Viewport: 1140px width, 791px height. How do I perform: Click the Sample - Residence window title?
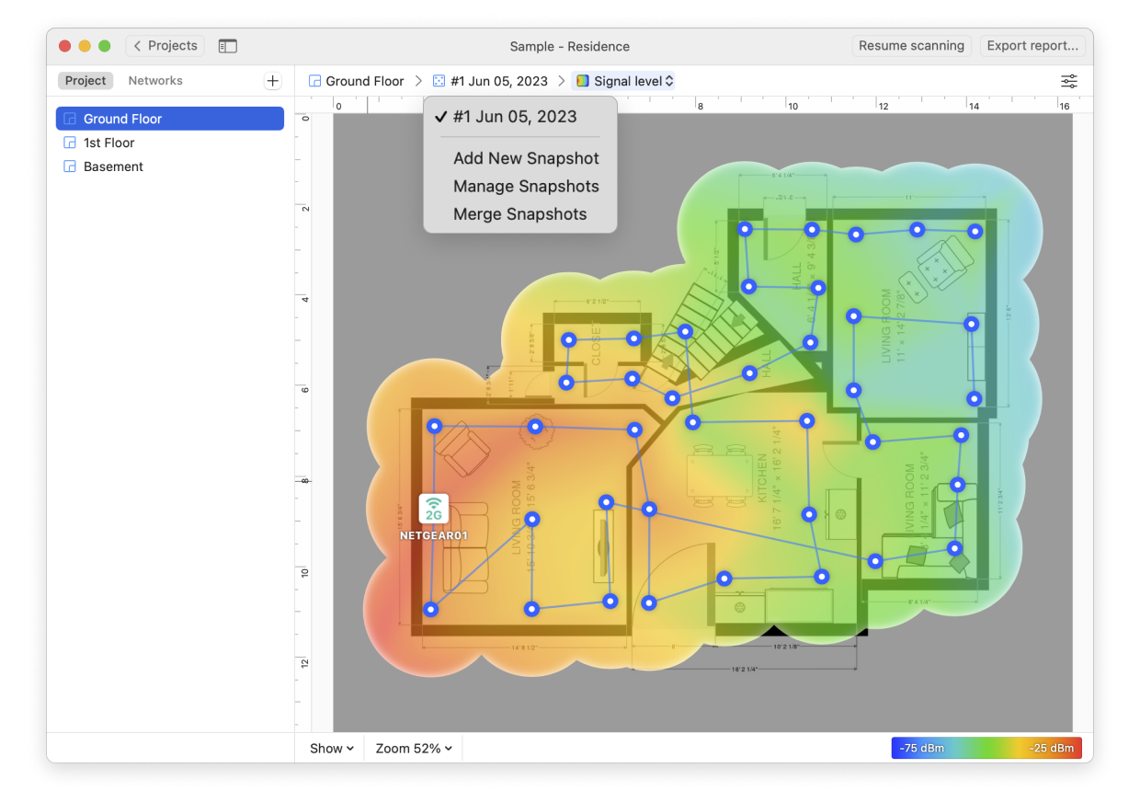pos(570,46)
